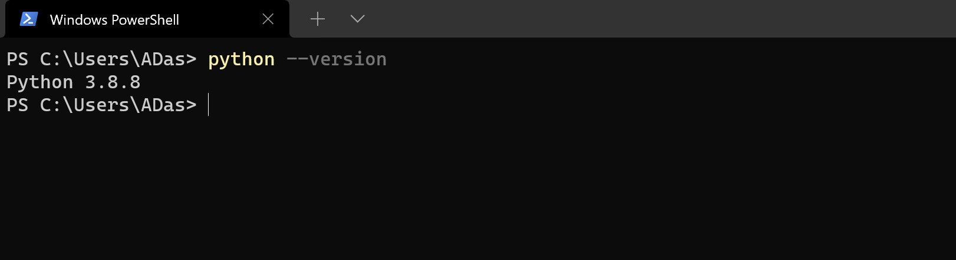The image size is (956, 260).
Task: Close the Windows PowerShell tab
Action: pyautogui.click(x=268, y=19)
